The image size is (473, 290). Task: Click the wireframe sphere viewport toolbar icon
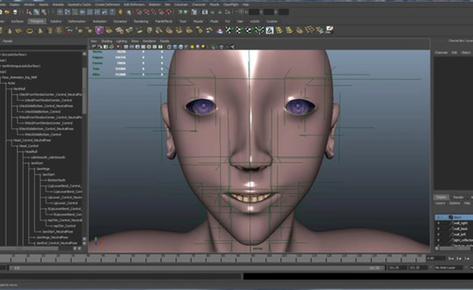(x=169, y=47)
